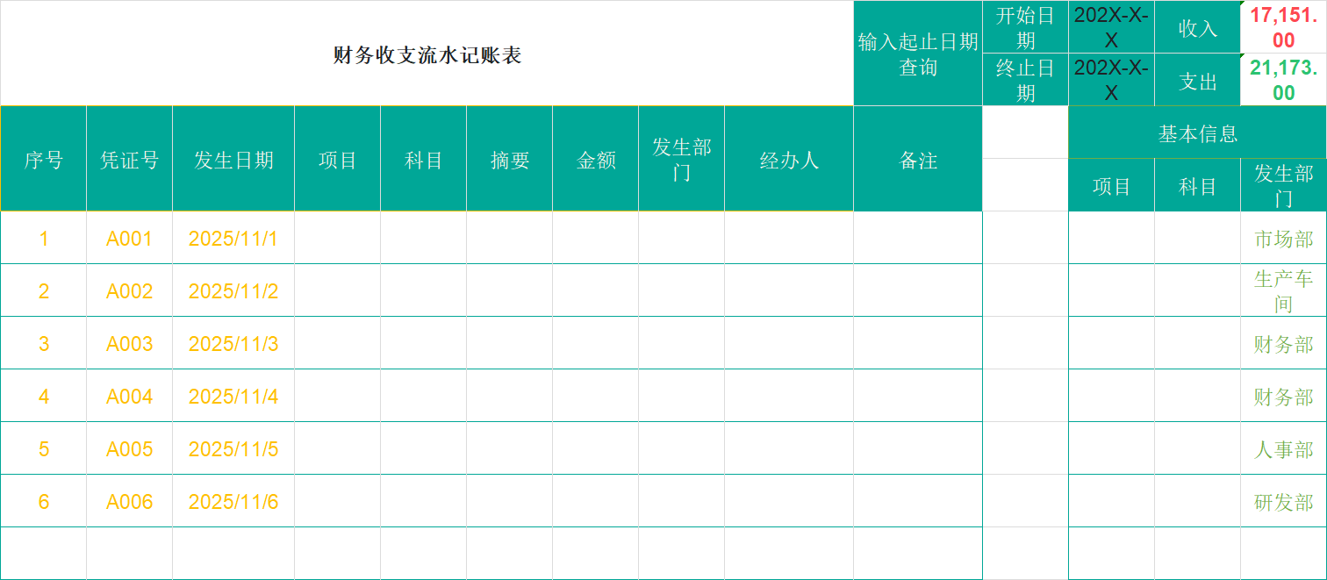Click the date cell 2025/11/3
Image resolution: width=1327 pixels, height=580 pixels.
point(233,343)
